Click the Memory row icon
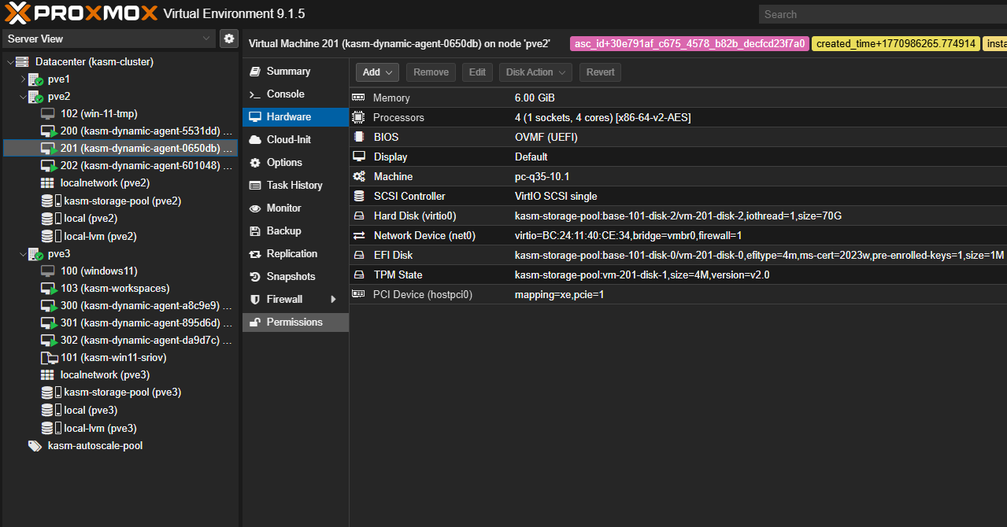 click(358, 98)
